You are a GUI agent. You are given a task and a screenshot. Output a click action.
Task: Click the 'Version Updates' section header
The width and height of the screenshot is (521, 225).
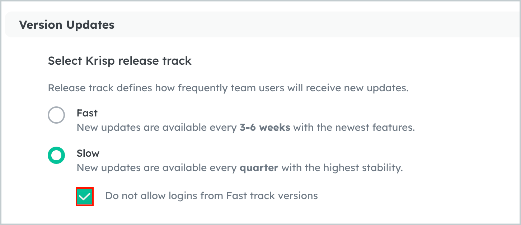tap(67, 24)
